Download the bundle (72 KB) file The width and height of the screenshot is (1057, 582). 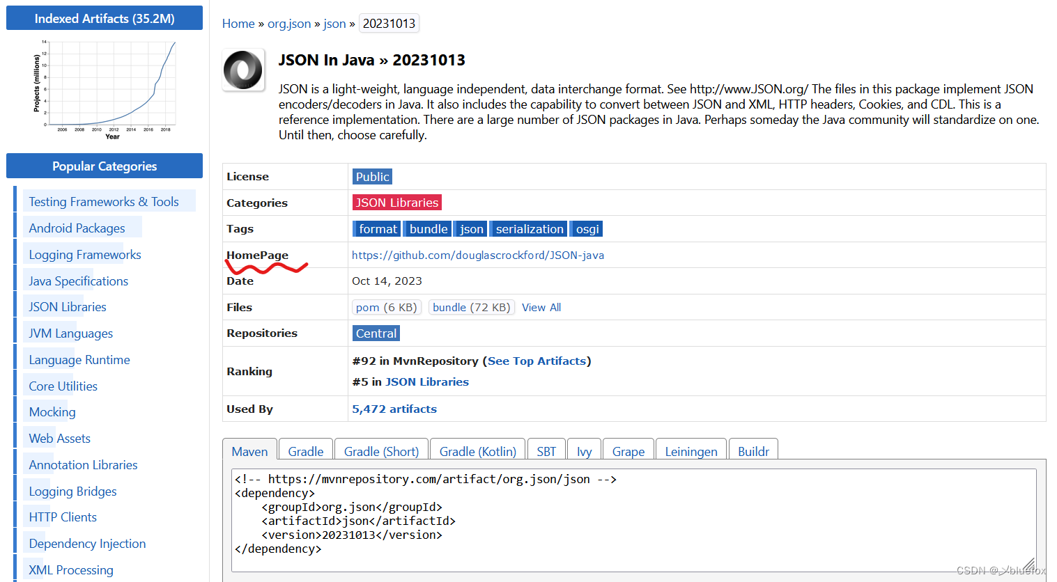coord(471,307)
